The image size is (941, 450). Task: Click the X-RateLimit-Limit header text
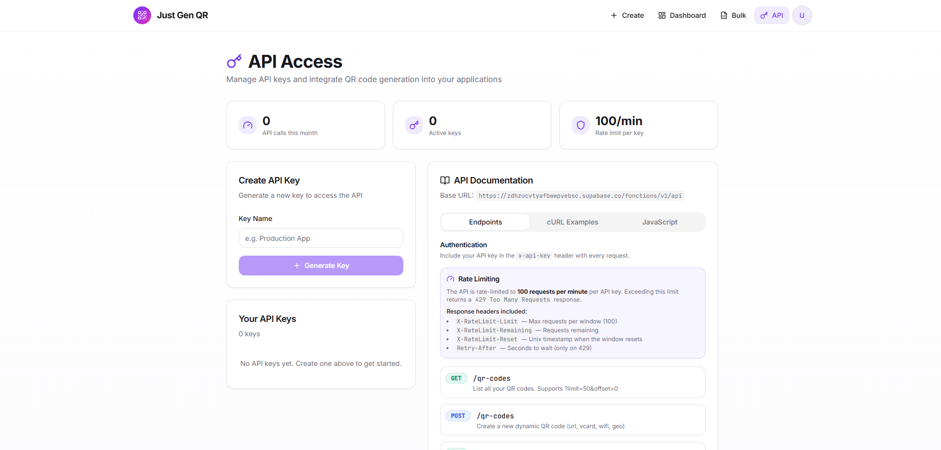click(487, 321)
